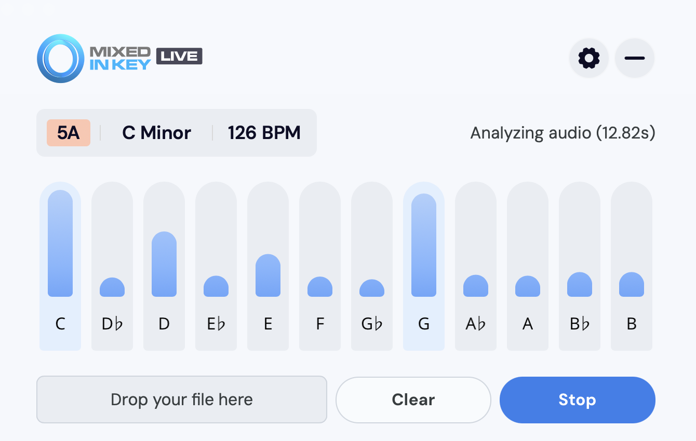The image size is (696, 441).
Task: Select the 5A Camelot key badge
Action: pyautogui.click(x=69, y=133)
